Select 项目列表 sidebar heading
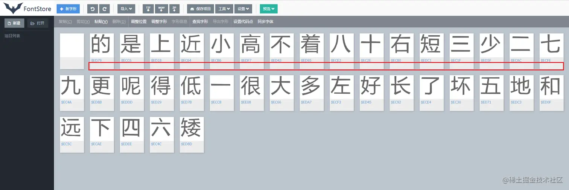Screen dimensions: 569x190 [12, 36]
